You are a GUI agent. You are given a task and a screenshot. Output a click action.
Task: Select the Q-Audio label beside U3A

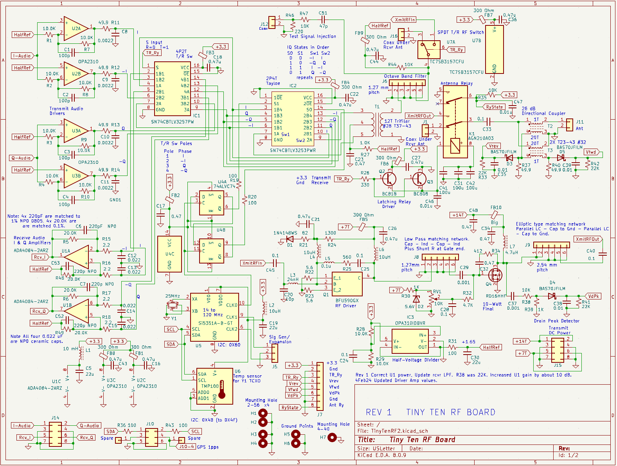[x=20, y=158]
